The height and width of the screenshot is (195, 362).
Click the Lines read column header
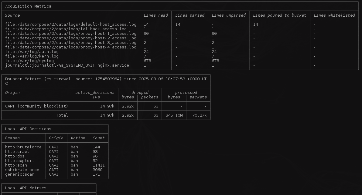click(155, 15)
